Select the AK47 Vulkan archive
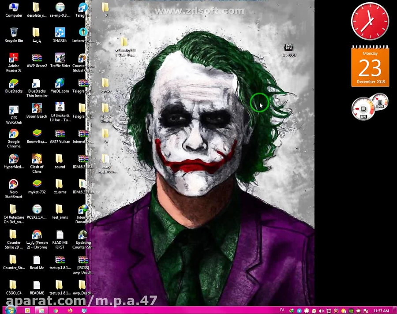 click(60, 136)
